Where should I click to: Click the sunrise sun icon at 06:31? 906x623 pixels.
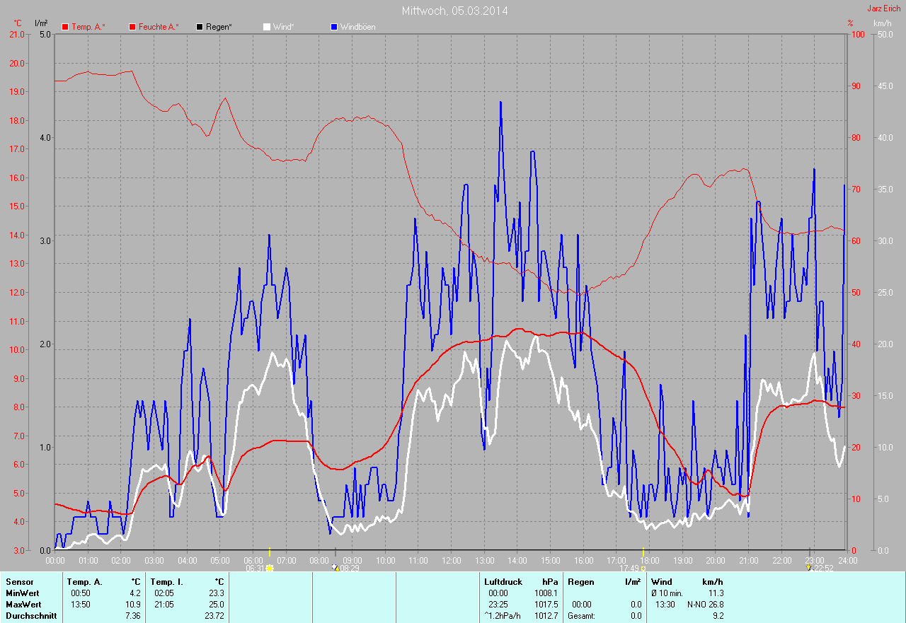[270, 568]
